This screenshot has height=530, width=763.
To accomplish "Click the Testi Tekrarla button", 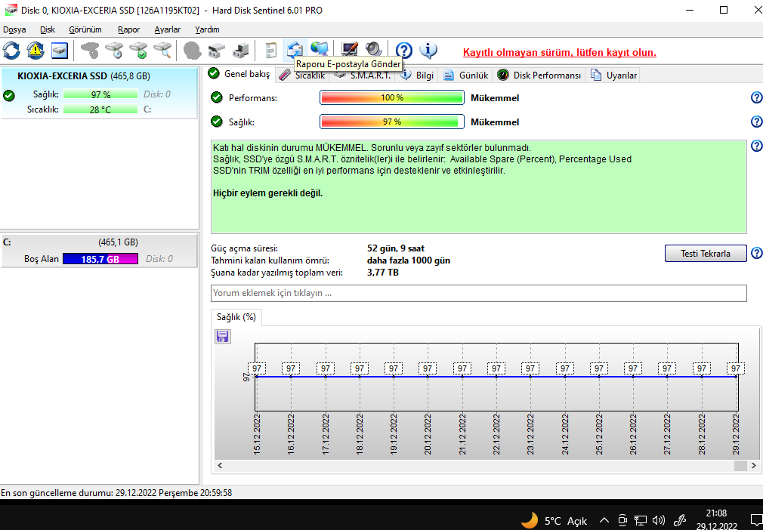I will (705, 254).
